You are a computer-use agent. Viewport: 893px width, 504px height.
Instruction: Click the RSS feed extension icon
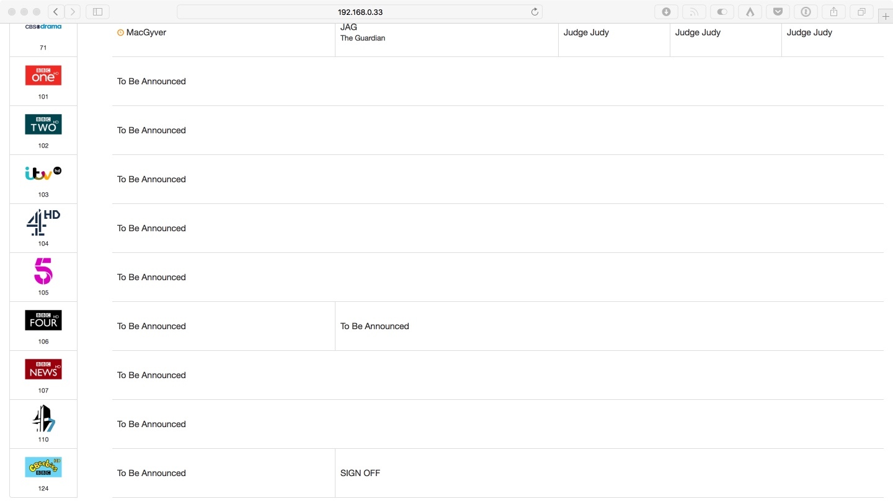pyautogui.click(x=694, y=12)
